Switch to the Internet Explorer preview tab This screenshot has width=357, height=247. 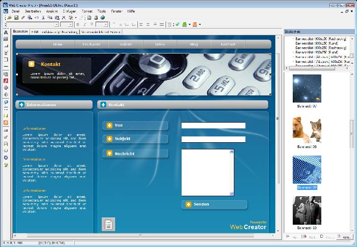[101, 32]
